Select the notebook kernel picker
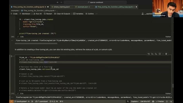This screenshot has width=183, height=103. click(x=147, y=14)
